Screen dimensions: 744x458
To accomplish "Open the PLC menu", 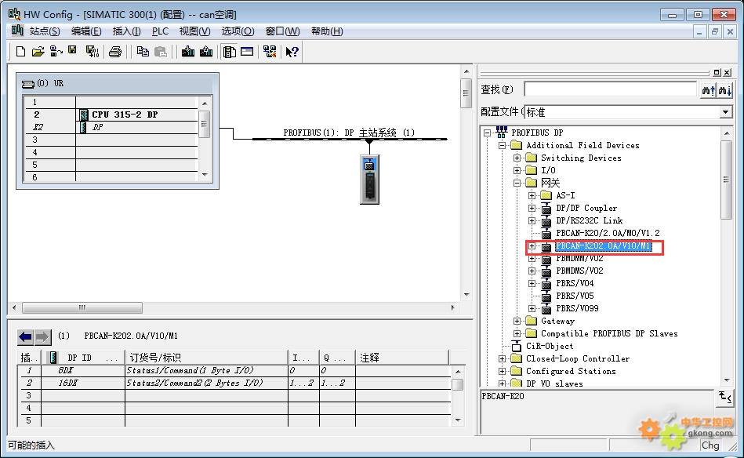I will coord(160,31).
